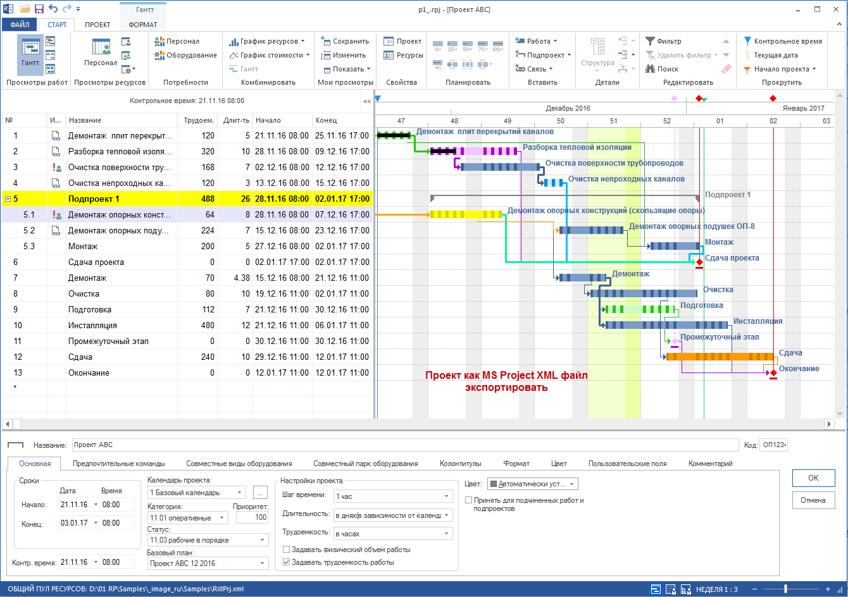This screenshot has height=597, width=848.
Task: Open the Комментарий tab
Action: pos(710,464)
